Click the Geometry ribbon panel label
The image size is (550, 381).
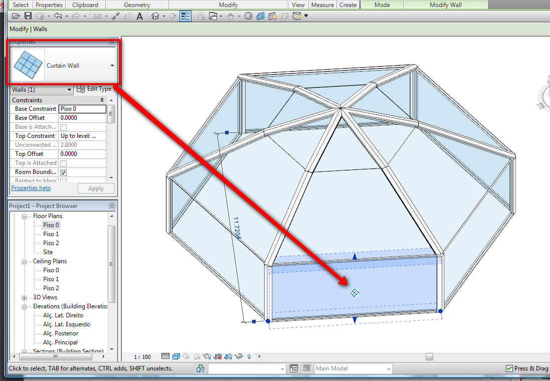coord(137,5)
